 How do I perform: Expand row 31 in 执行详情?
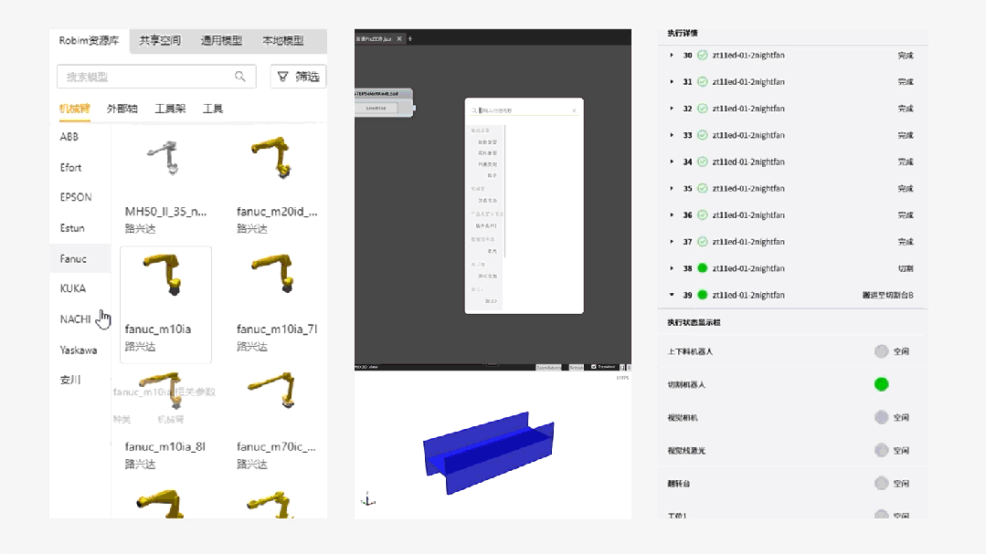click(x=672, y=81)
